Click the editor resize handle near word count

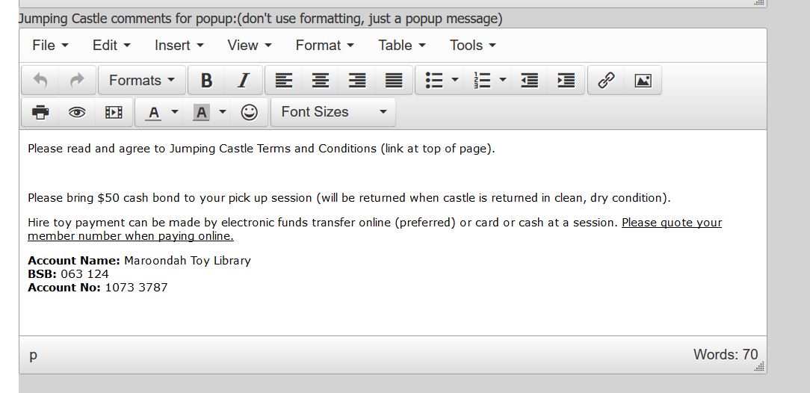coord(760,367)
